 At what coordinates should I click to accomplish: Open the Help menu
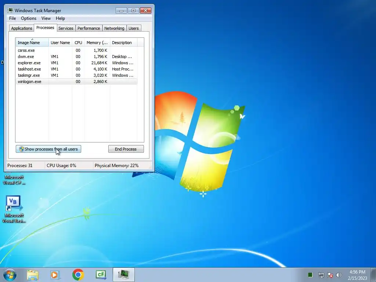click(x=60, y=18)
